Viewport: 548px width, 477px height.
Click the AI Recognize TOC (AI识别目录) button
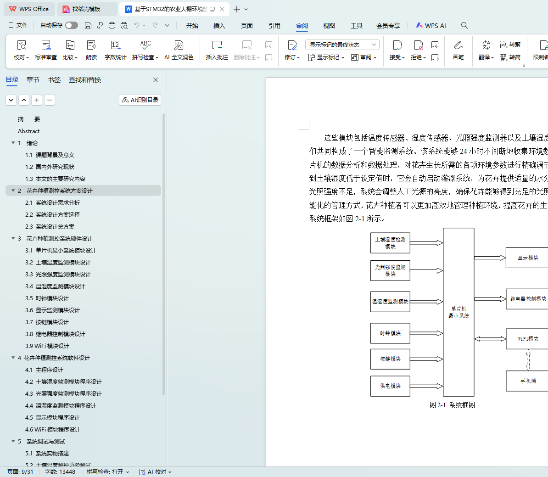[140, 100]
